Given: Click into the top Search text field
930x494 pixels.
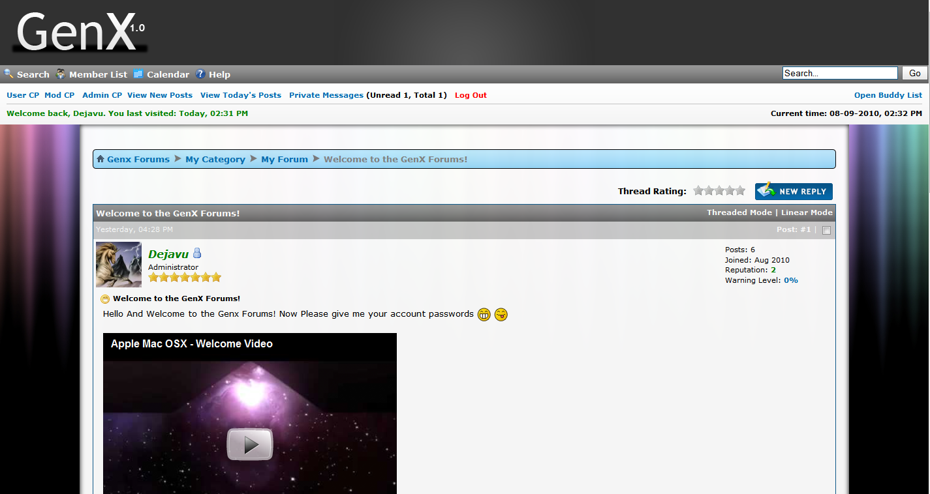Looking at the screenshot, I should click(x=839, y=73).
